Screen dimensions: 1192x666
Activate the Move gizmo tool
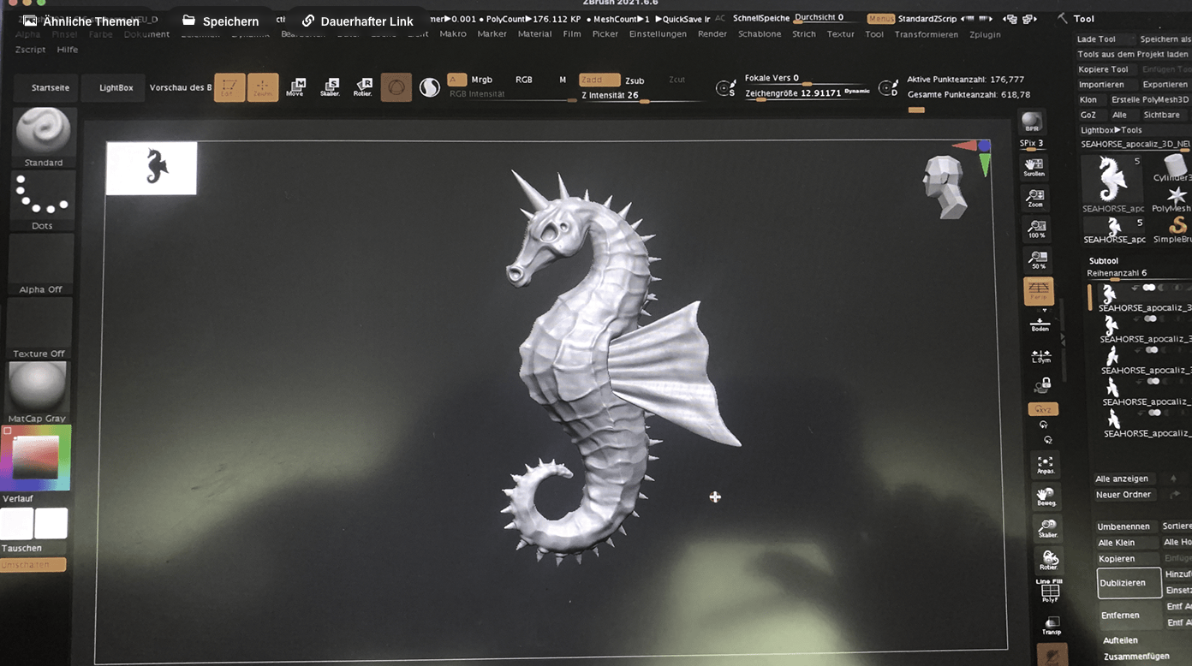click(295, 86)
